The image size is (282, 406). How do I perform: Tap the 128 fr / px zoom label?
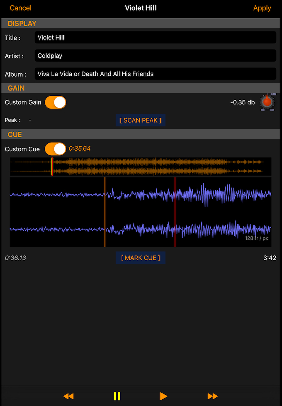coord(256,238)
